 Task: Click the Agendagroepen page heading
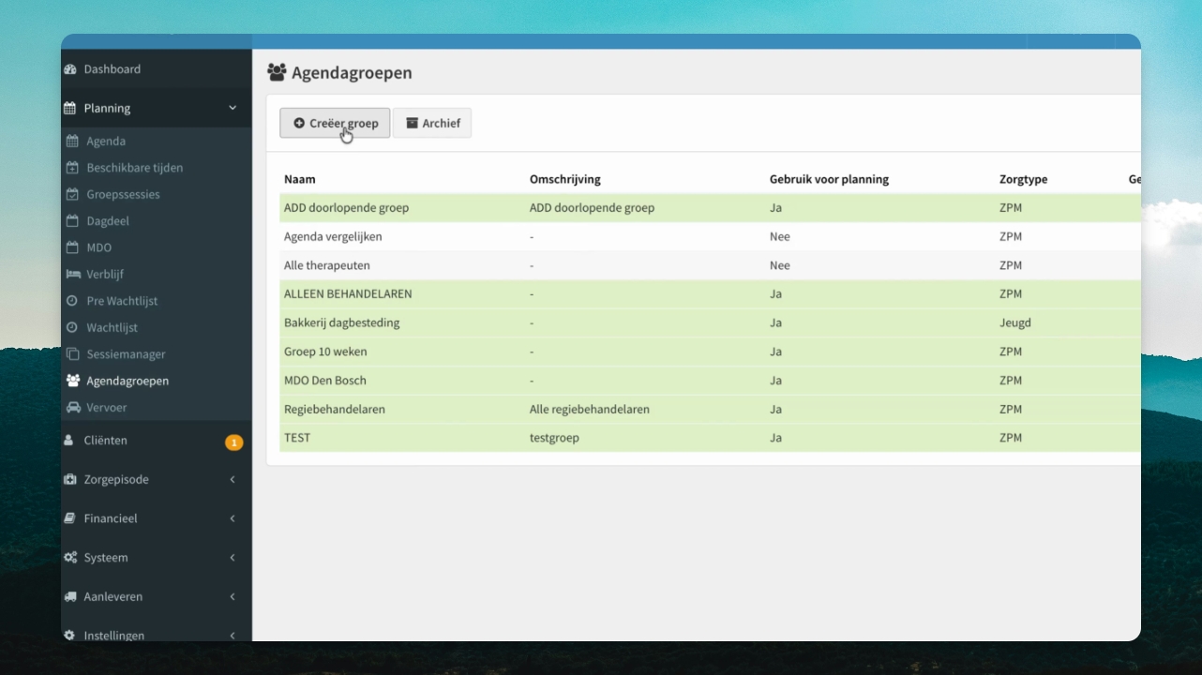(x=352, y=73)
